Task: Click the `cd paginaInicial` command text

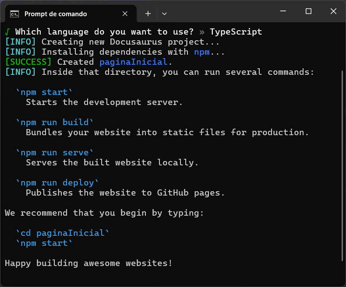Action: click(63, 233)
